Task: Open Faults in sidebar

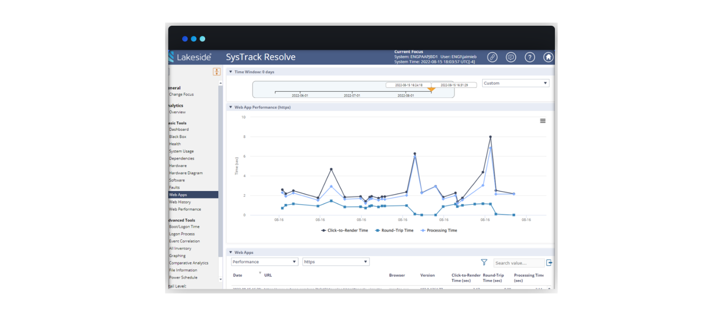Action: pyautogui.click(x=174, y=187)
